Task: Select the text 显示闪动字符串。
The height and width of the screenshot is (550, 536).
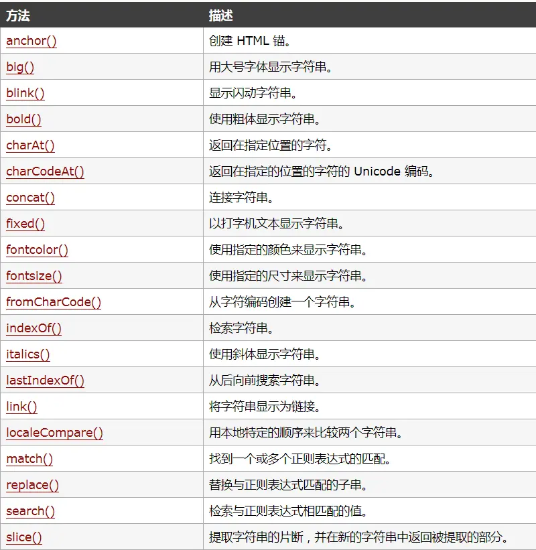Action: click(253, 93)
